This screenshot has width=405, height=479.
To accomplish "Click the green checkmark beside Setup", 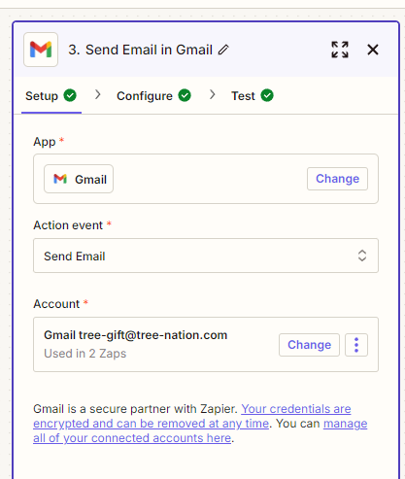I will click(70, 95).
